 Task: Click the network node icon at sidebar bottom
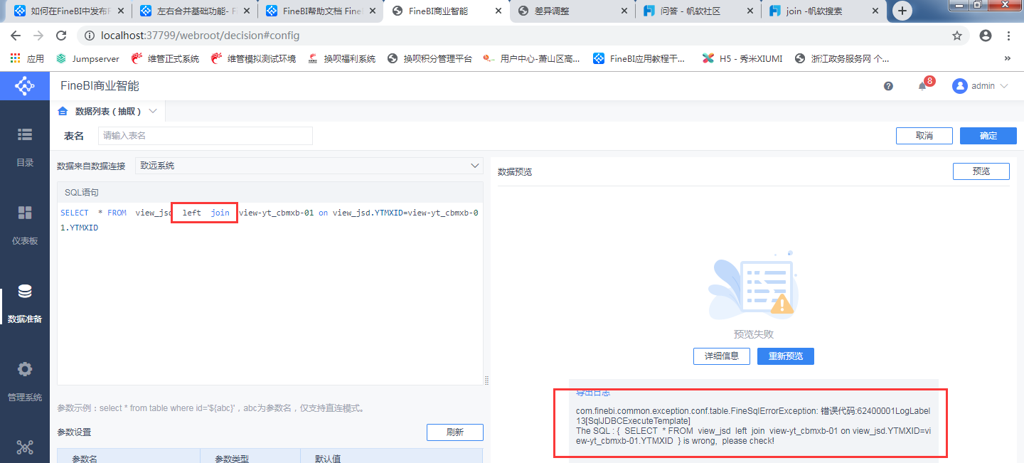(25, 447)
